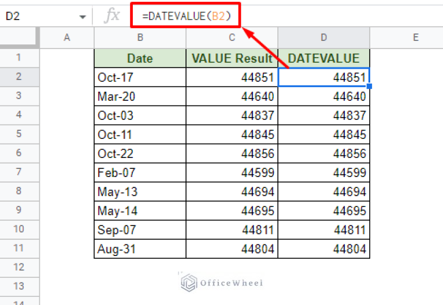Click the select-all corner box

(18, 37)
